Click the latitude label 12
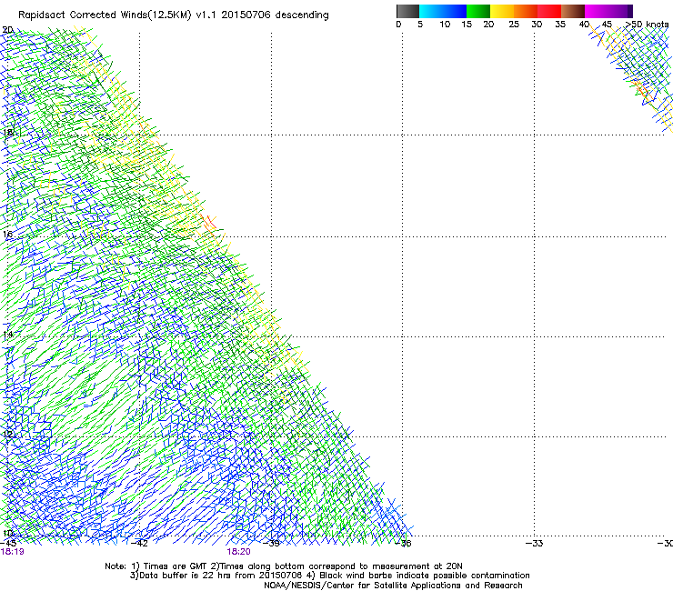Screen dimensions: 673x591 click(8, 435)
